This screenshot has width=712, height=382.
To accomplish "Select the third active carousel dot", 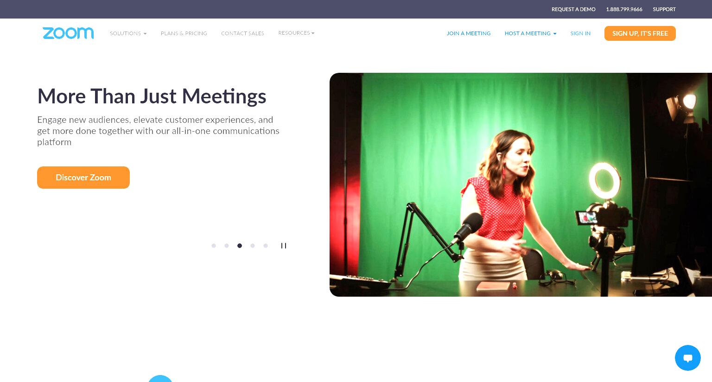I will pos(240,246).
